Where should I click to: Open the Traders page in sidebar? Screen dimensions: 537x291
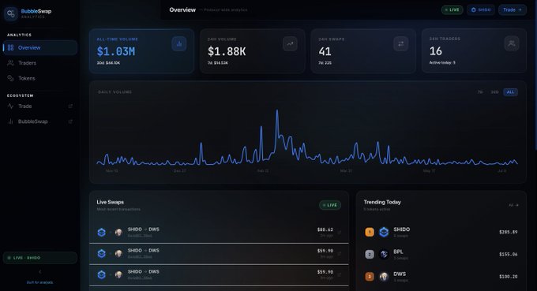[x=40, y=63]
